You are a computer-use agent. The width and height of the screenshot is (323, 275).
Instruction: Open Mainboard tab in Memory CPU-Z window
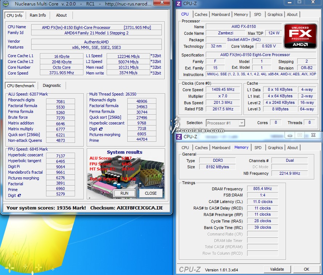[221, 148]
